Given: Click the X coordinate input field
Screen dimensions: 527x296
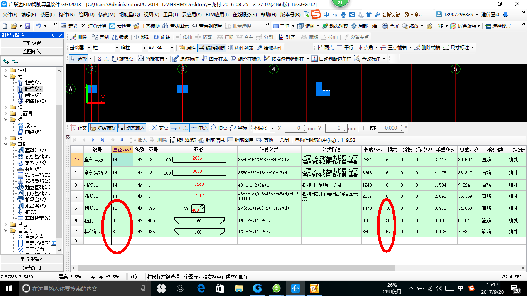Looking at the screenshot, I should tap(296, 128).
